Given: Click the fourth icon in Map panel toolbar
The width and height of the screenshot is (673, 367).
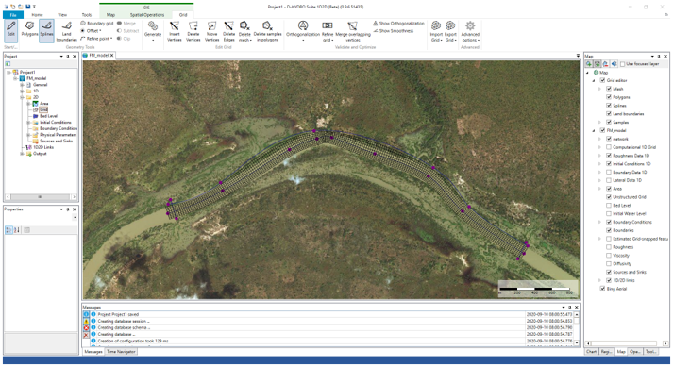Looking at the screenshot, I should click(x=614, y=64).
